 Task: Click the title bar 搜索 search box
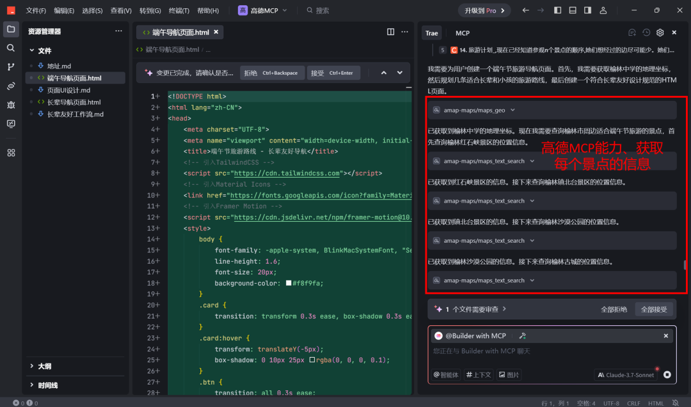318,10
